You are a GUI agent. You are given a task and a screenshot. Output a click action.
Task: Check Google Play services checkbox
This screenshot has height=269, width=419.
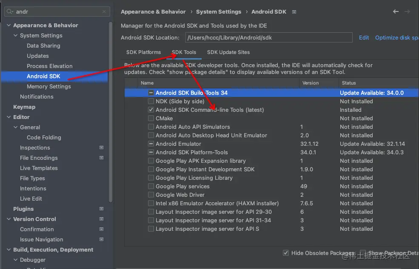(151, 186)
